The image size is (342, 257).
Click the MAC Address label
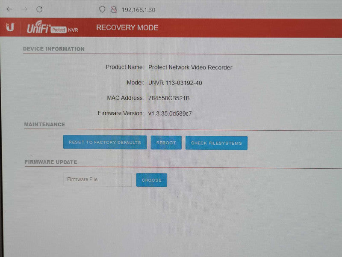[x=125, y=98]
